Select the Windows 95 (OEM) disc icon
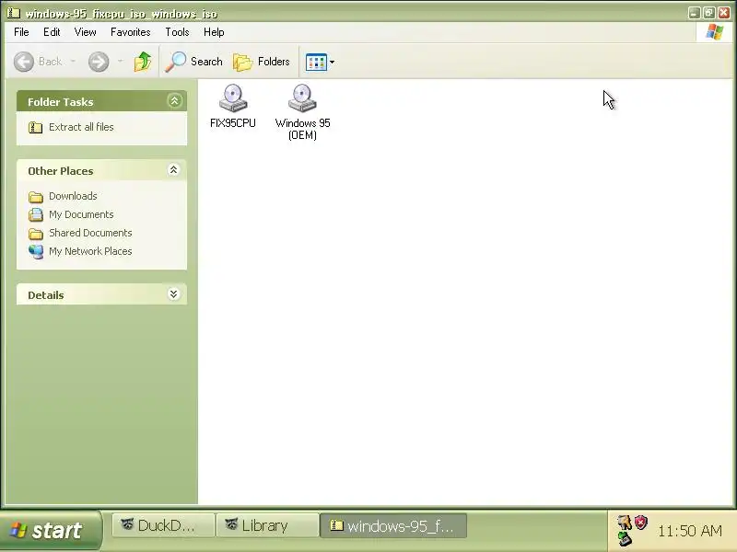The width and height of the screenshot is (737, 552). [x=302, y=111]
